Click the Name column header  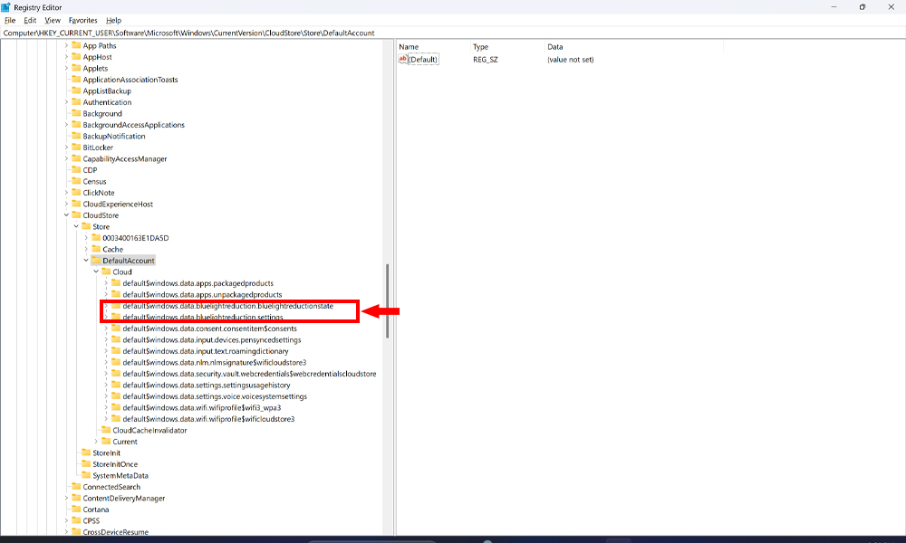coord(410,46)
